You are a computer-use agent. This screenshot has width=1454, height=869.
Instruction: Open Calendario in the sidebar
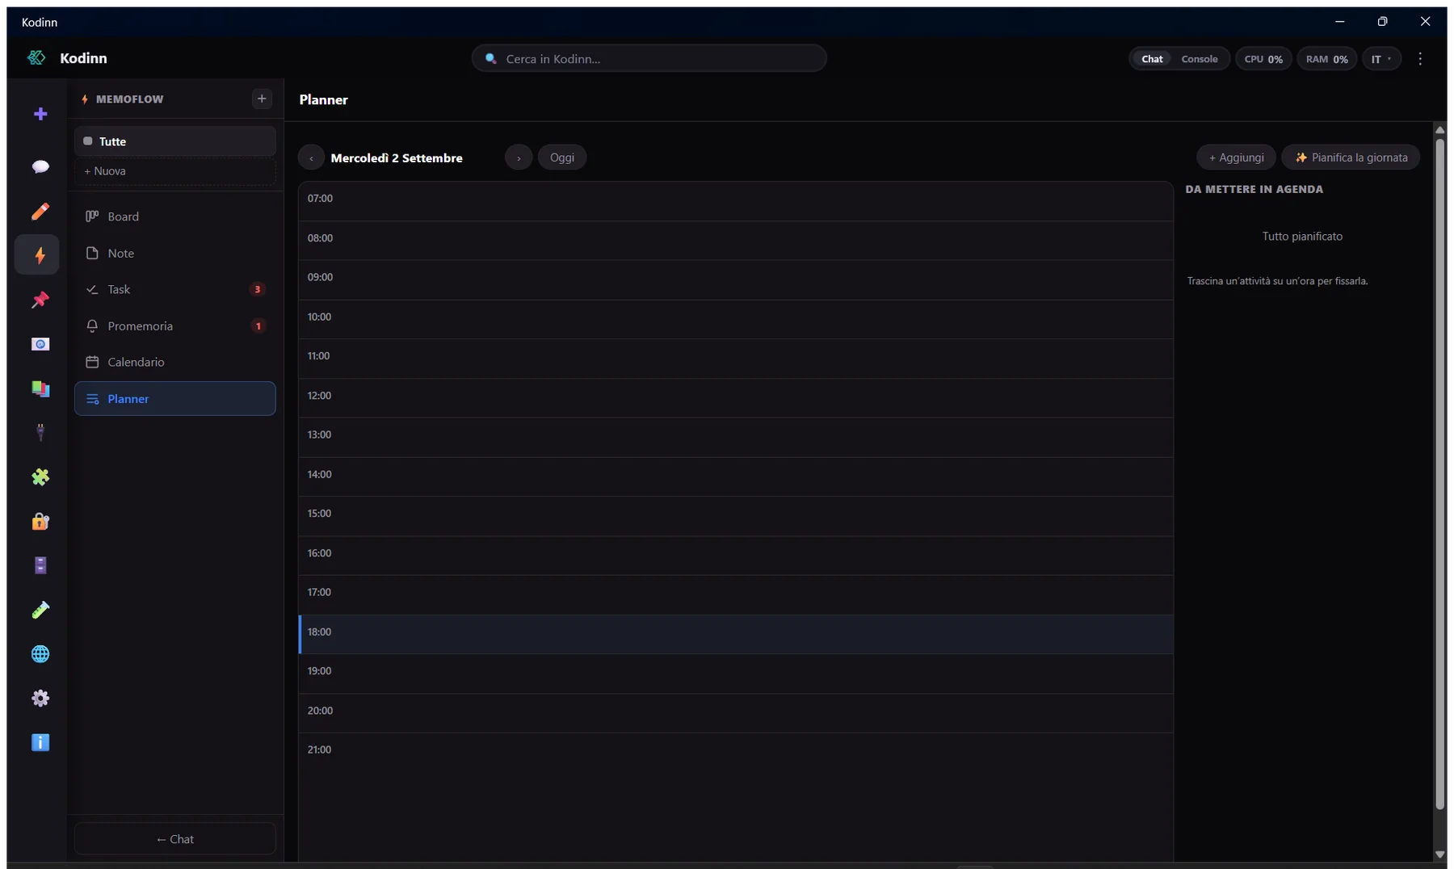[175, 362]
